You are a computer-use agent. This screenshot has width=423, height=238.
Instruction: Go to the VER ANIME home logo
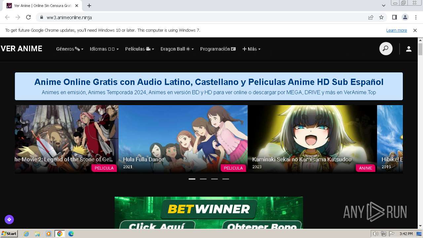coord(21,49)
